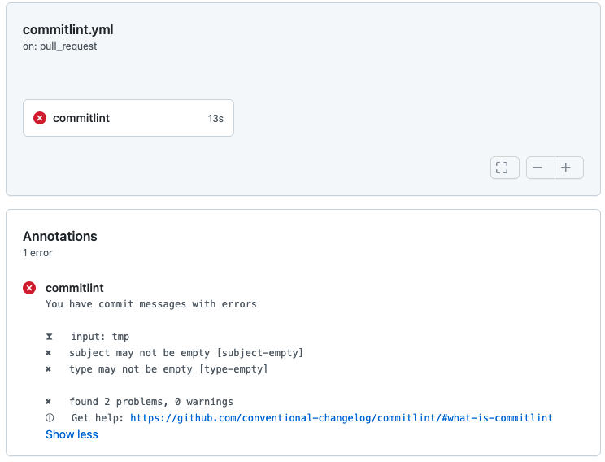The width and height of the screenshot is (605, 462).
Task: Zoom out the workflow graph
Action: click(x=540, y=168)
